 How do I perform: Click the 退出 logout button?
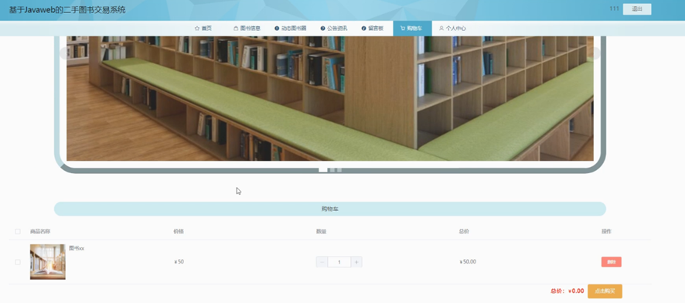tap(637, 9)
